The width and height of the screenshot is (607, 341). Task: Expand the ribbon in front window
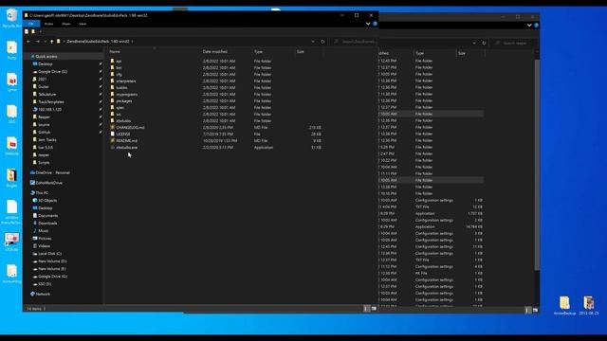368,24
